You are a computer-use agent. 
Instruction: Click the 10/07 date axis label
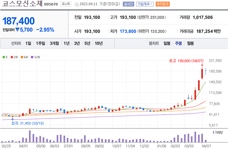point(117,146)
